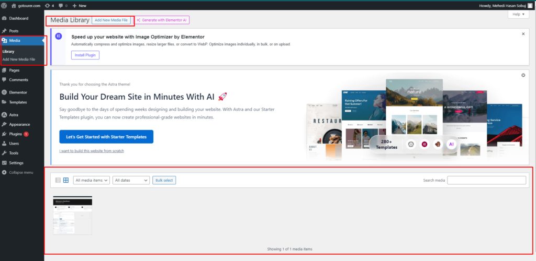Screen dimensions: 536x261
Task: Click the Astra logo icon in sidebar
Action: (4, 115)
